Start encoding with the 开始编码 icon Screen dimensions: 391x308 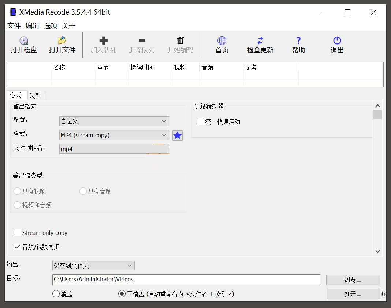180,45
